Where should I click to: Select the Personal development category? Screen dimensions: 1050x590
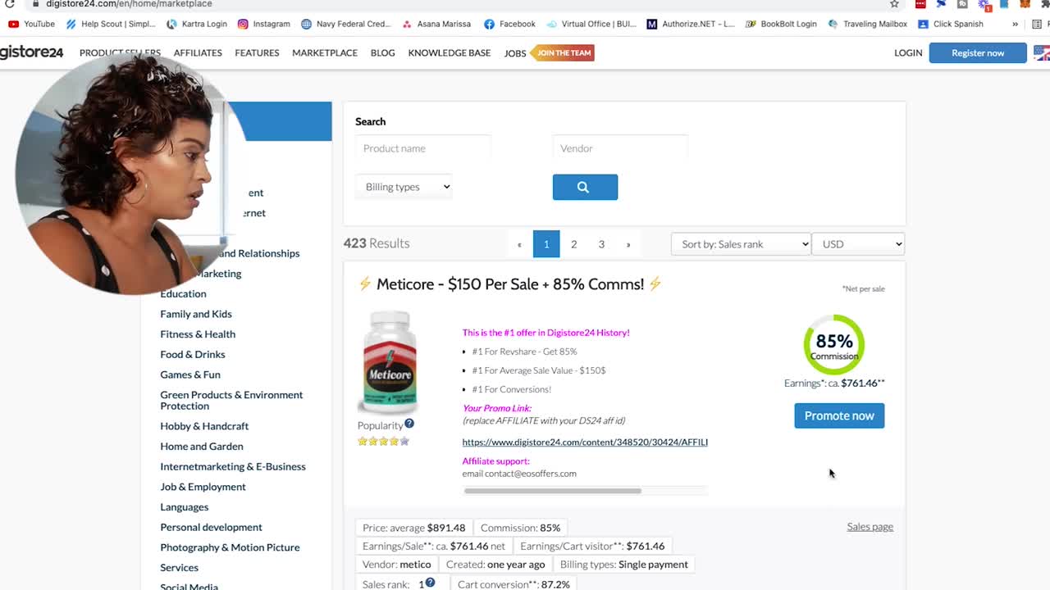(x=211, y=527)
